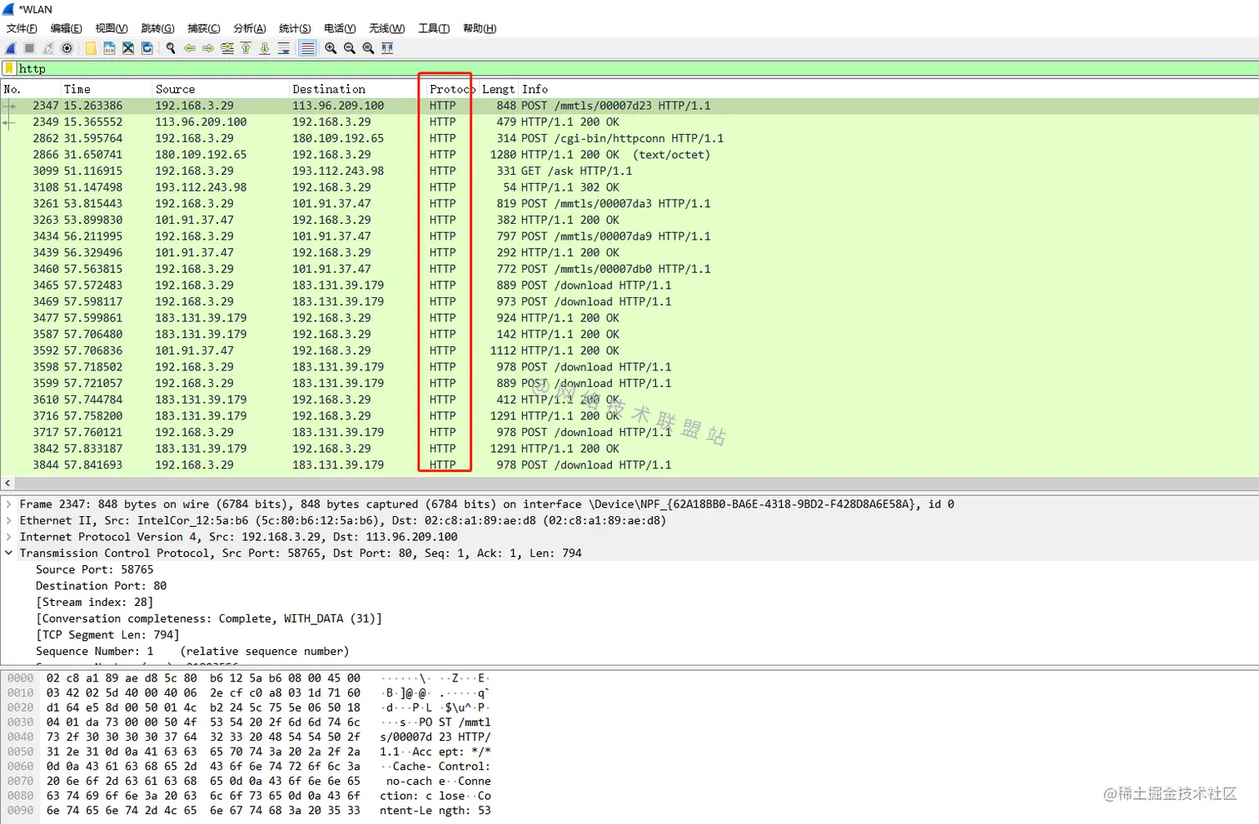Expand Internet Protocol Version 4 node
1259x824 pixels.
coord(8,537)
